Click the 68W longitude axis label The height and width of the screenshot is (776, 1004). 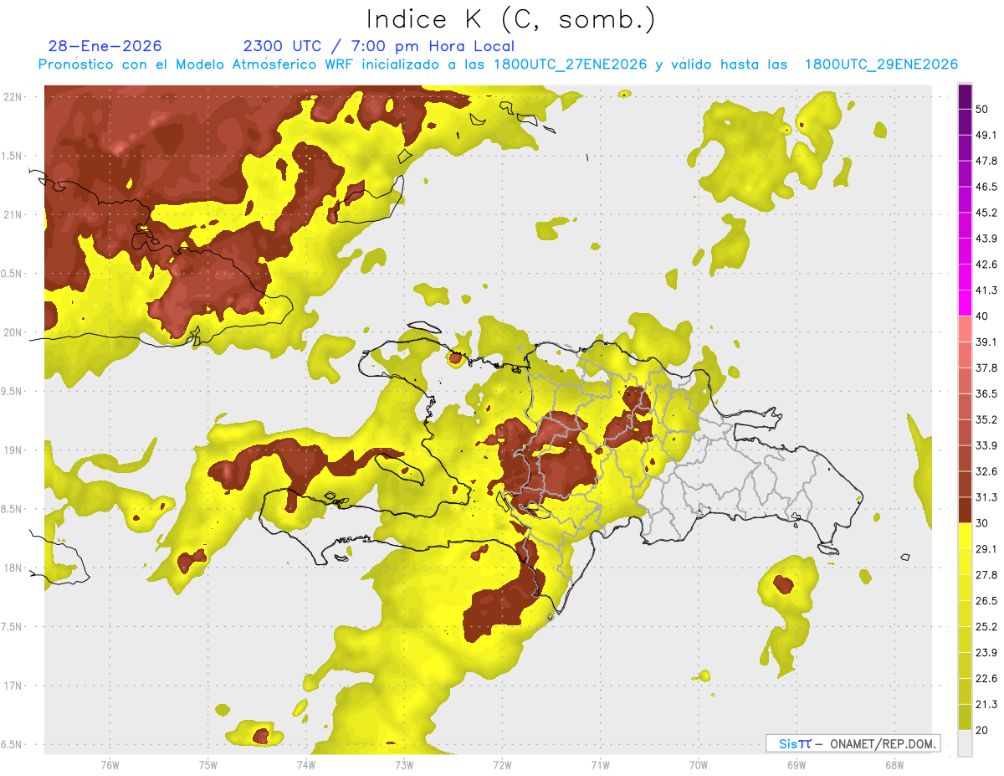[894, 764]
